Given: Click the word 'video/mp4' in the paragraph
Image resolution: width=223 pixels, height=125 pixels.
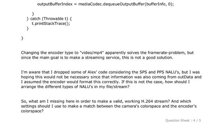Looking at the screenshot, I should (x=92, y=53).
